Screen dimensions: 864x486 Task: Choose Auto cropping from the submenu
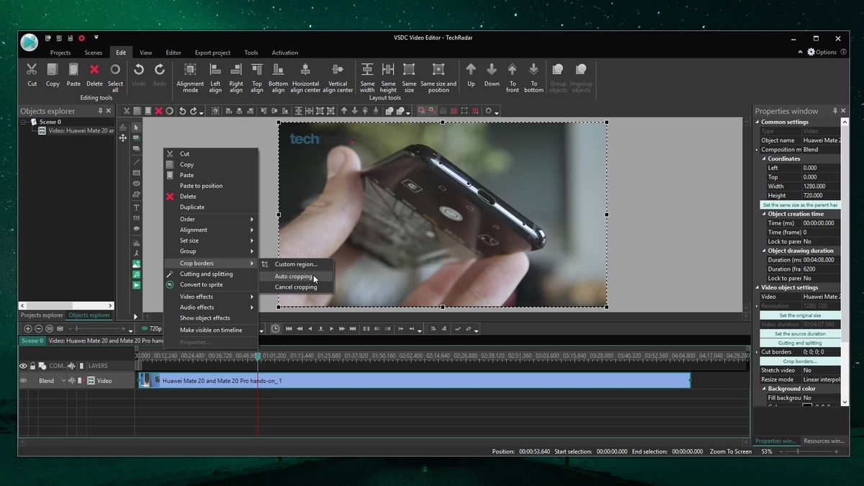pos(294,276)
